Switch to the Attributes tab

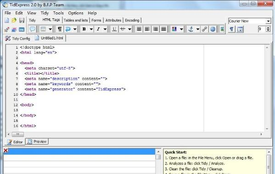113,20
